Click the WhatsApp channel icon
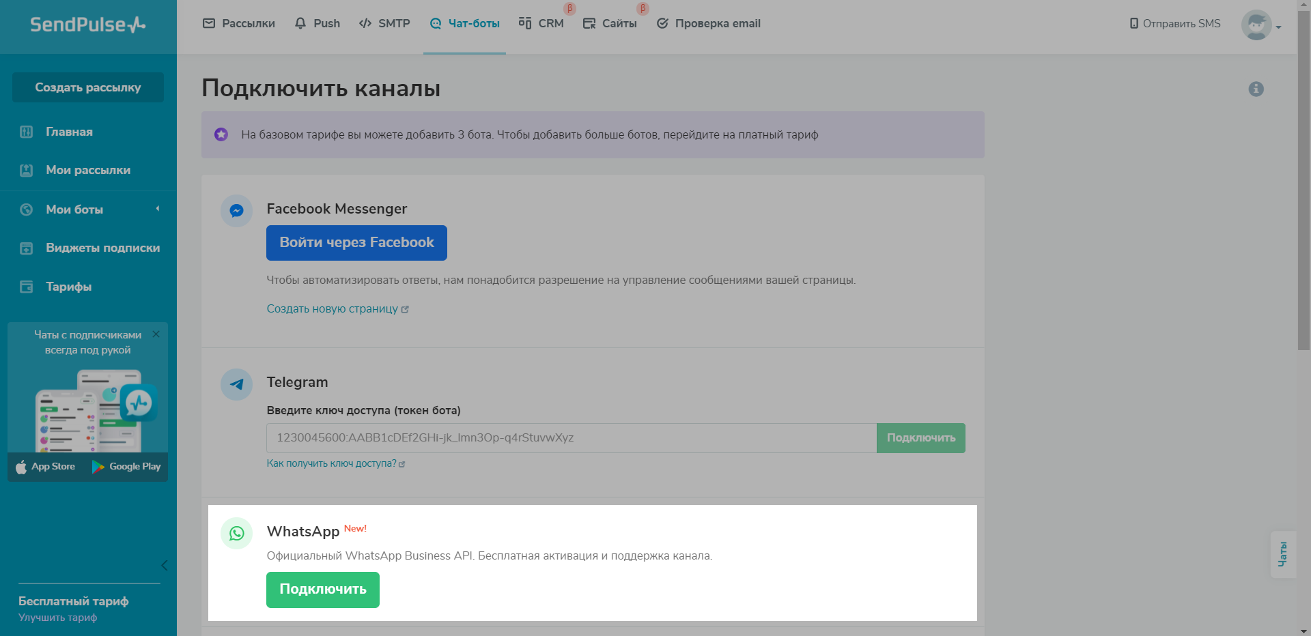This screenshot has width=1311, height=636. point(236,533)
